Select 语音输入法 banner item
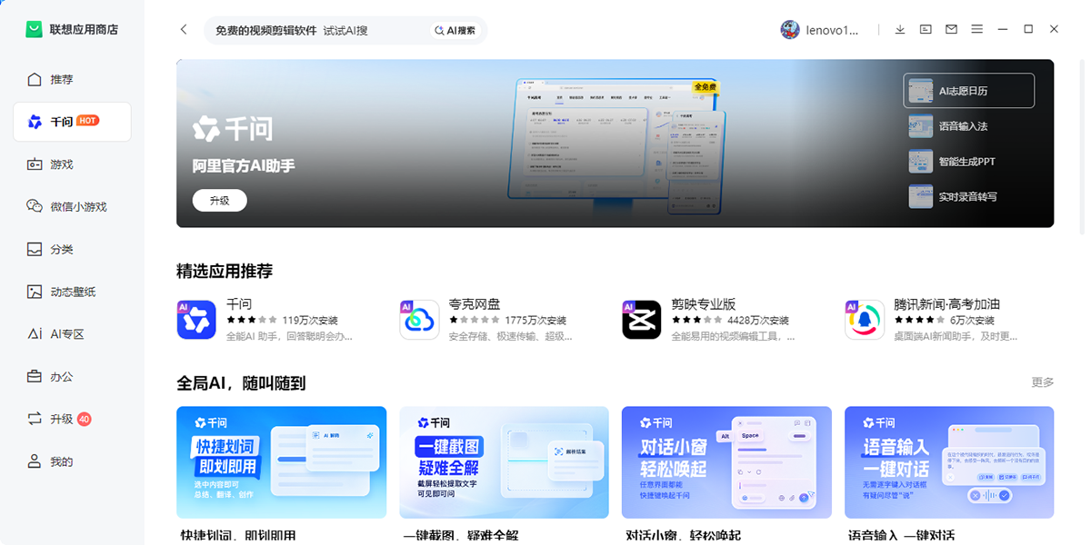This screenshot has height=545, width=1091. pyautogui.click(x=969, y=126)
